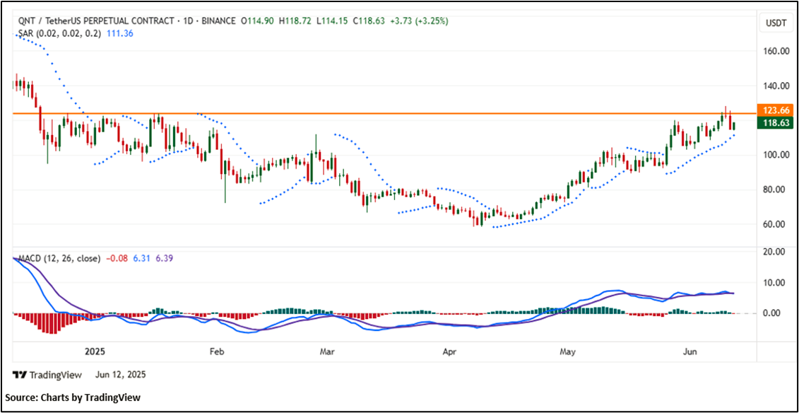Viewport: 799px width, 413px height.
Task: Click the TradingView logo
Action: tap(47, 375)
